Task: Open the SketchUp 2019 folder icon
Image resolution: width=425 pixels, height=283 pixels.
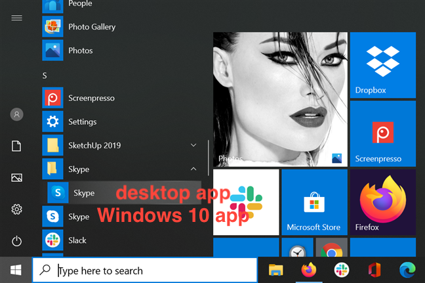Action: 53,145
